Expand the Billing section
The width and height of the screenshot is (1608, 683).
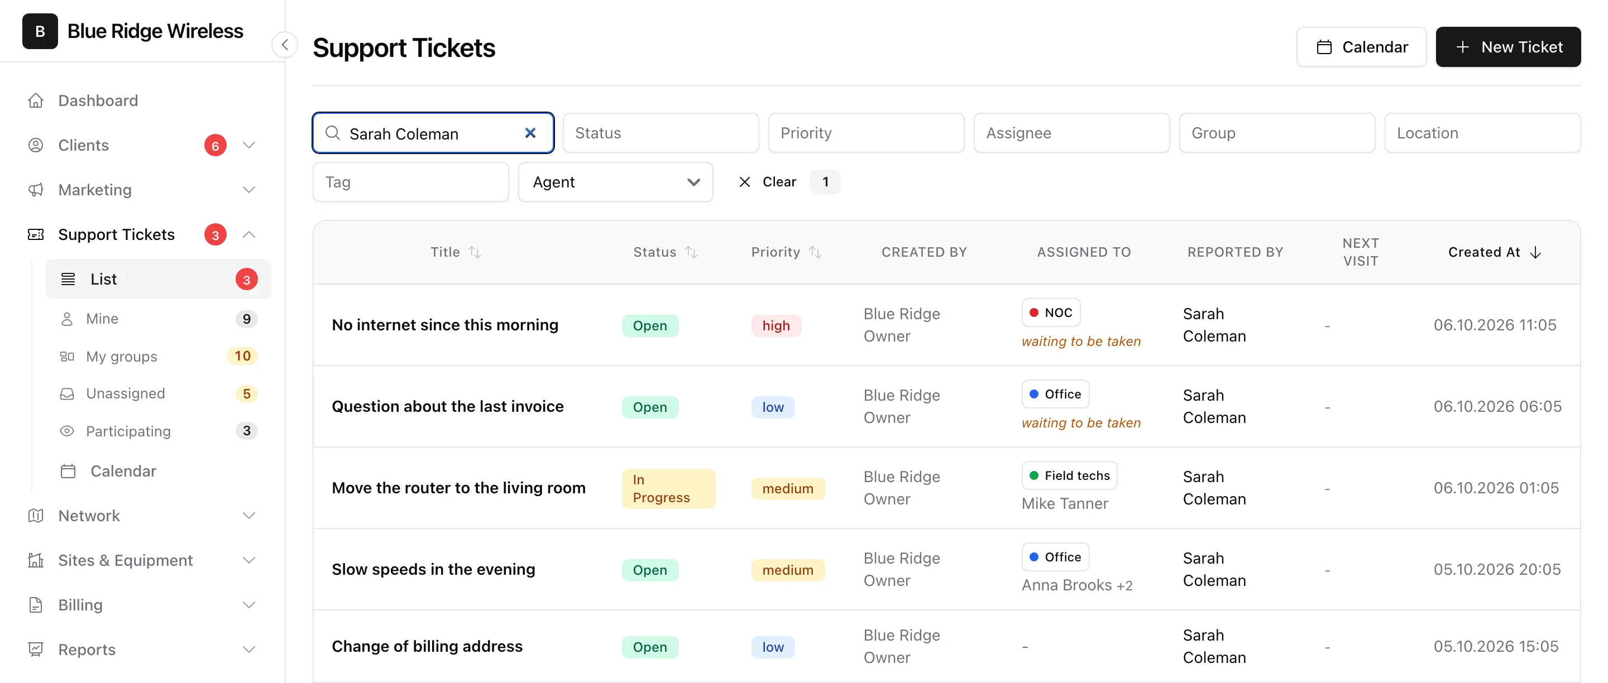[x=248, y=605]
